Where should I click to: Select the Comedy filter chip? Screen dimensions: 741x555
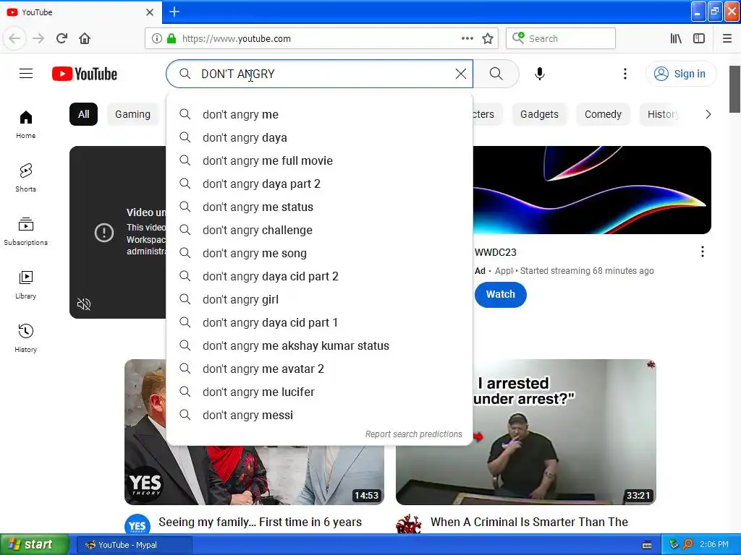pyautogui.click(x=603, y=114)
